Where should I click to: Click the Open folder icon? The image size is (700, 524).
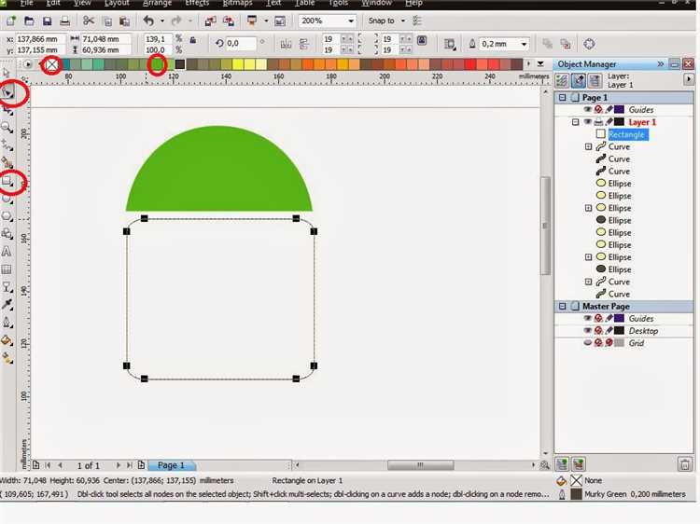point(29,21)
